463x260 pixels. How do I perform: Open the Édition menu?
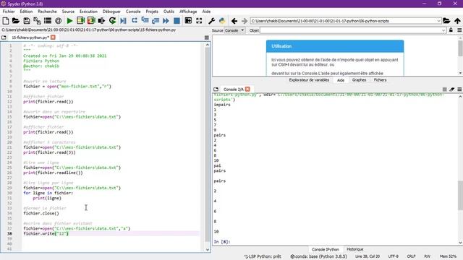click(x=26, y=12)
